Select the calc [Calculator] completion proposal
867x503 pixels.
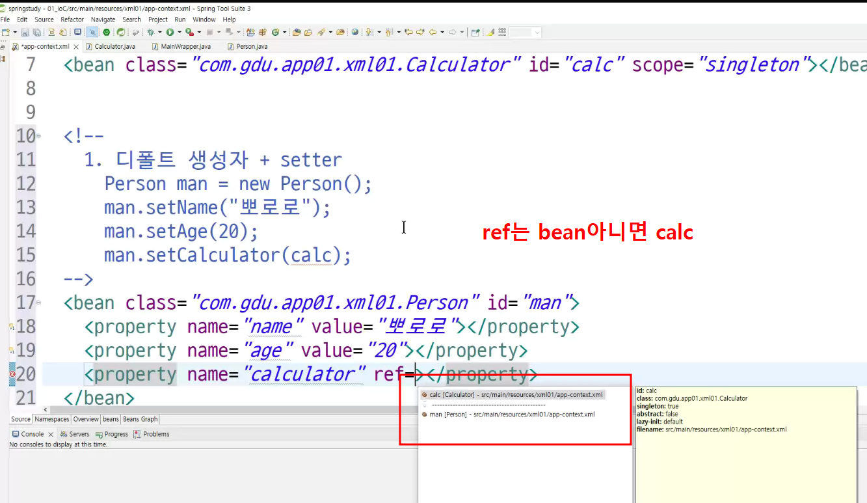[x=513, y=395]
